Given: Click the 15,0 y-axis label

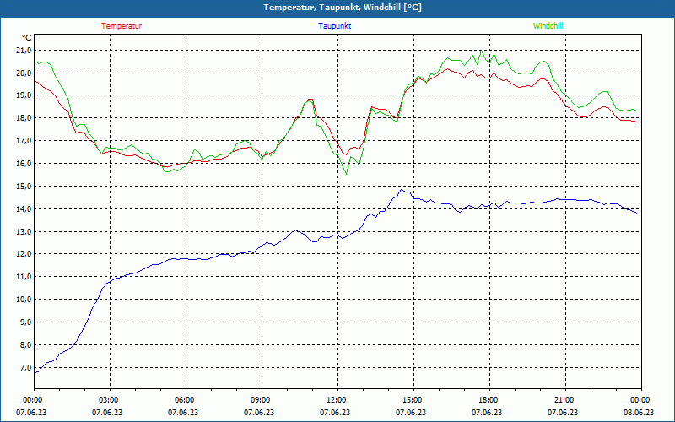Looking at the screenshot, I should click(x=24, y=187).
